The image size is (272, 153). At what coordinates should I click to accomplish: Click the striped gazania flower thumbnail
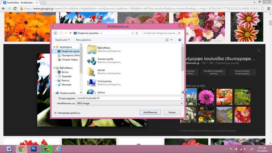pyautogui.click(x=246, y=27)
